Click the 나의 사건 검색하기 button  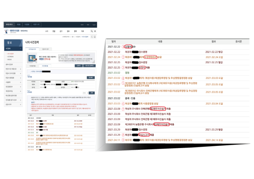tap(89, 66)
